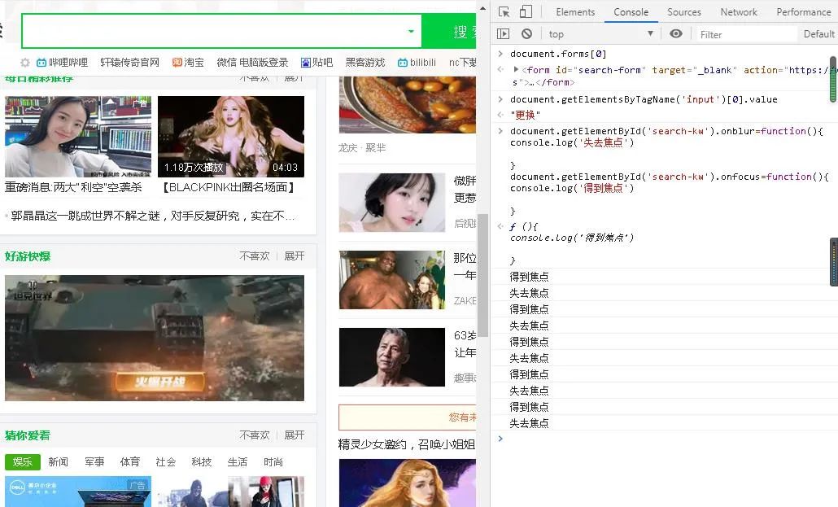
Task: Open the 哔哩哔哩 bookmark icon
Action: coord(41,63)
